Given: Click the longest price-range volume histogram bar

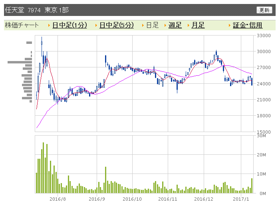Looking at the screenshot, I should click(20, 62).
